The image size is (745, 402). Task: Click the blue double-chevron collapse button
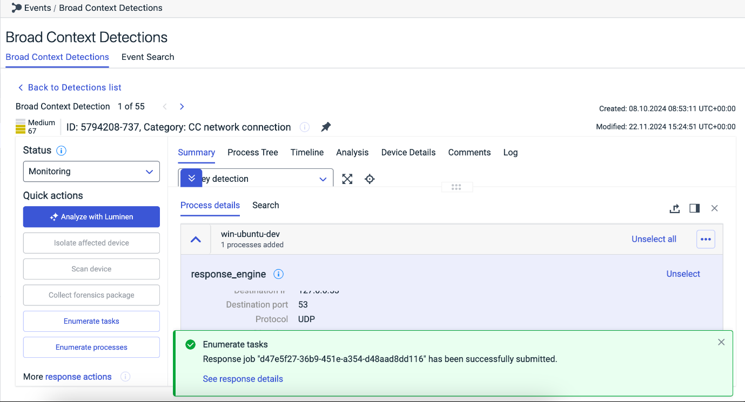click(x=191, y=178)
